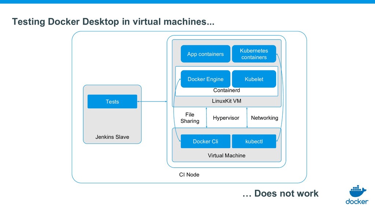Select the Kubernetes containers box
Image resolution: width=375 pixels, height=211 pixels.
point(254,54)
